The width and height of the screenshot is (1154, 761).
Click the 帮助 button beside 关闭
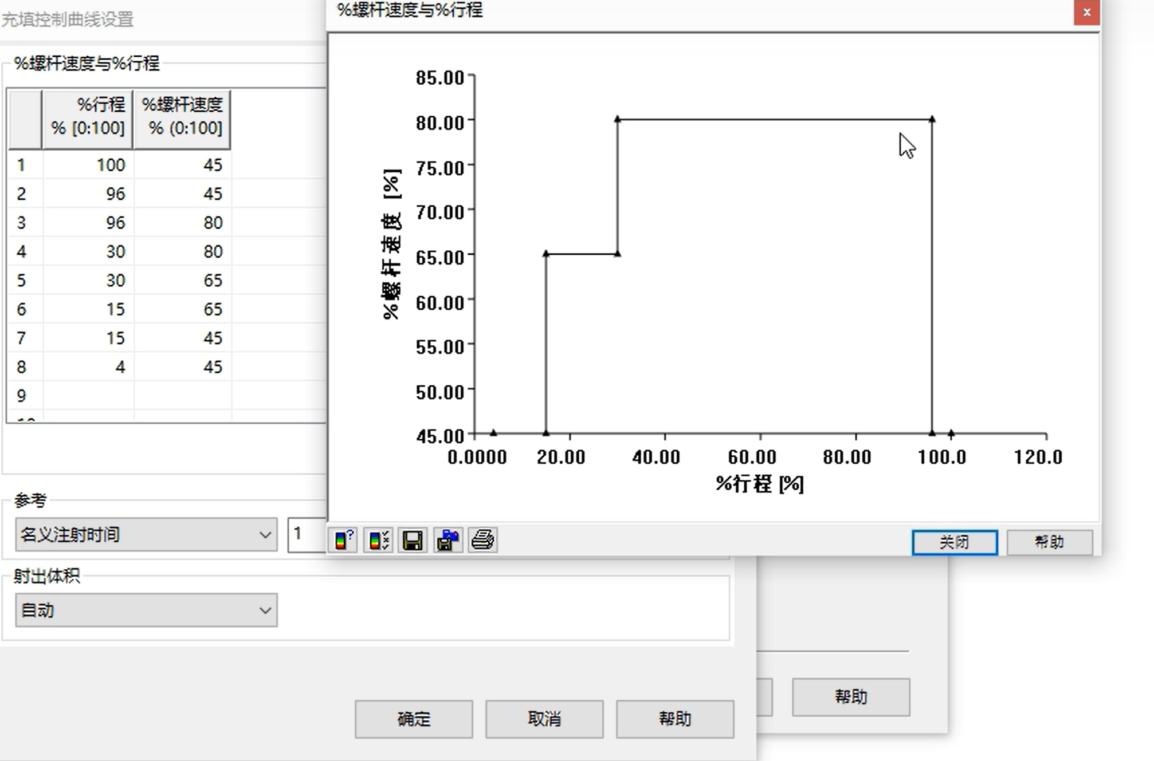1049,542
